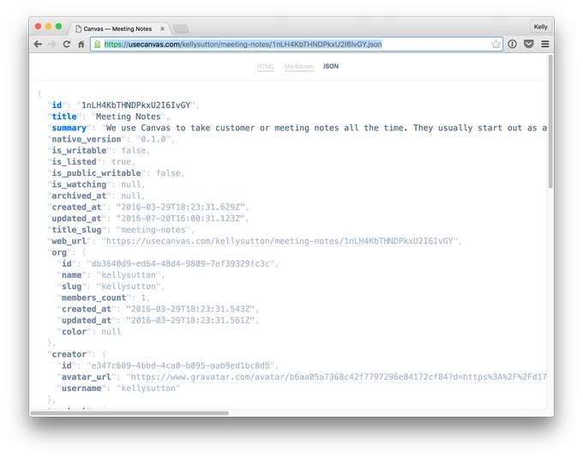Click the org "slug" key
Image resolution: width=583 pixels, height=458 pixels.
coord(72,286)
